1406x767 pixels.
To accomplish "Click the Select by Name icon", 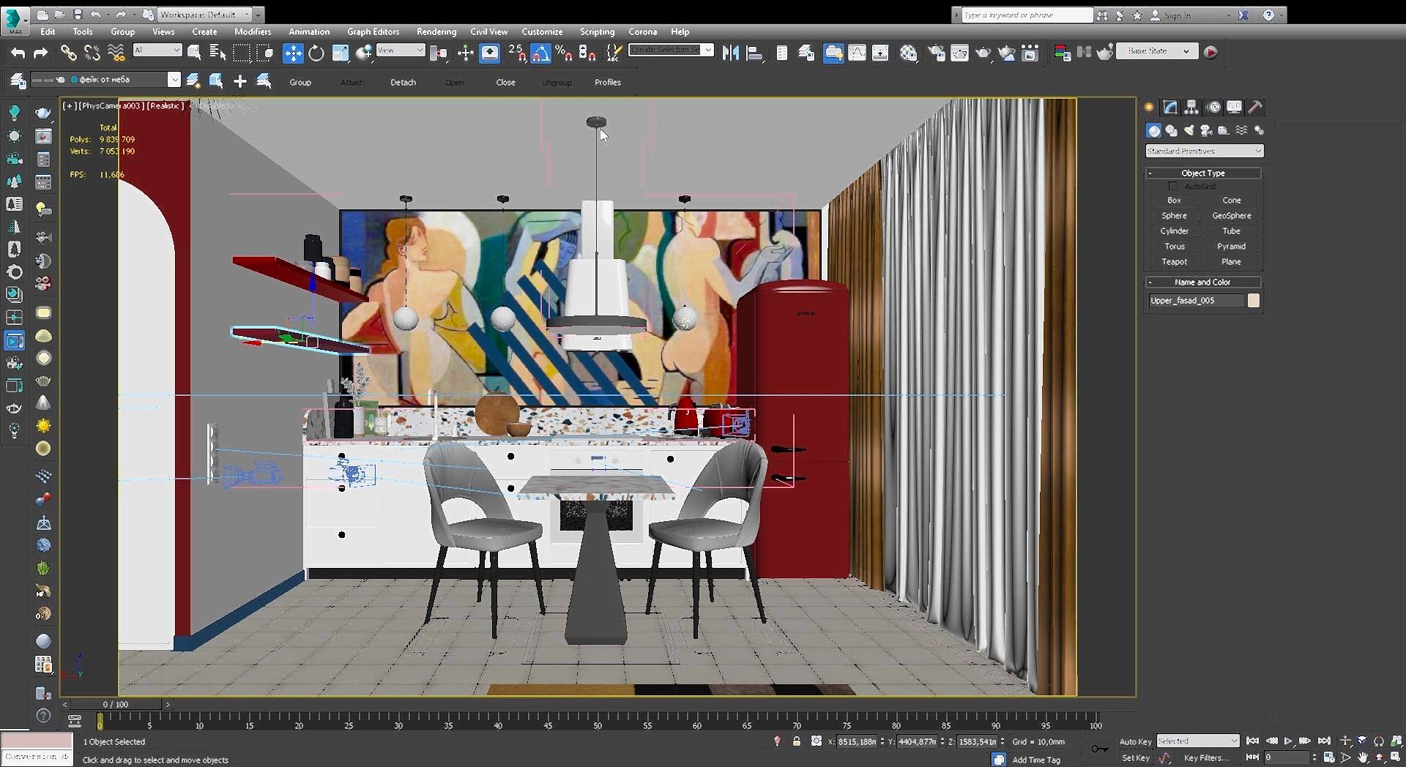I will click(x=217, y=53).
